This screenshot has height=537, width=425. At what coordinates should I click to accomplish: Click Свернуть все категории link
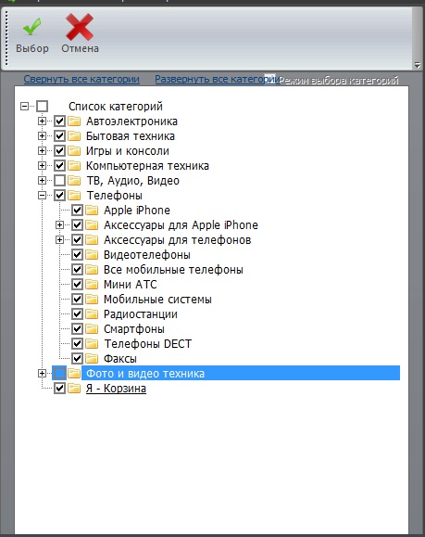[x=81, y=79]
